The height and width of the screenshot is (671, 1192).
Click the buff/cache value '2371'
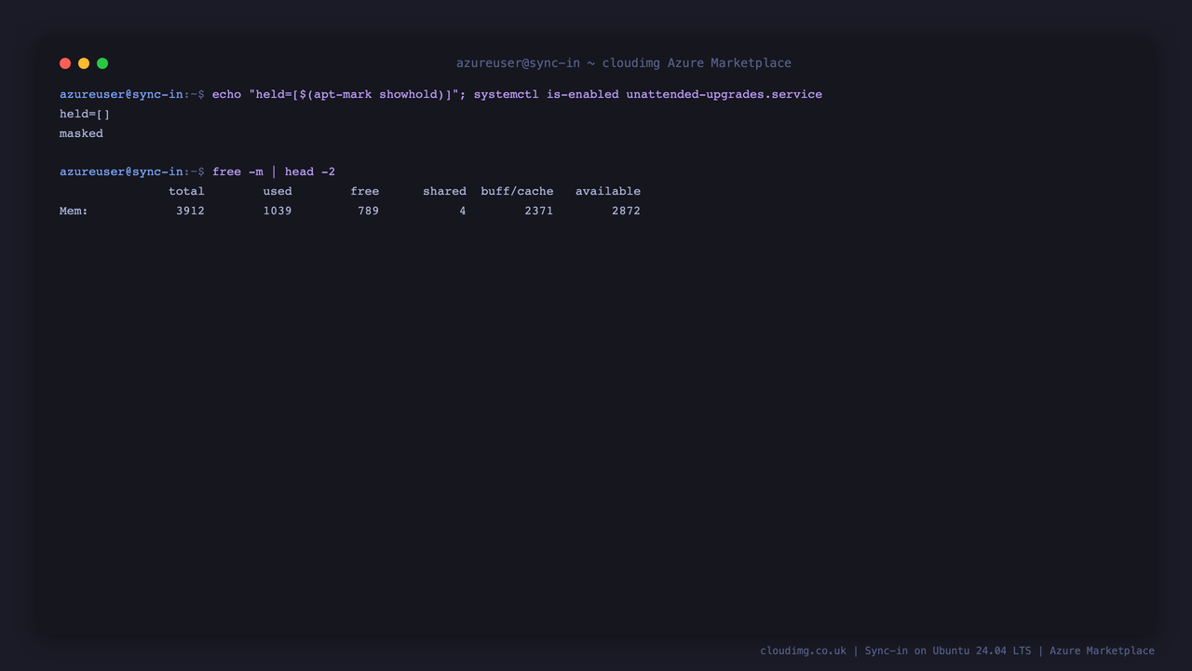(x=539, y=211)
